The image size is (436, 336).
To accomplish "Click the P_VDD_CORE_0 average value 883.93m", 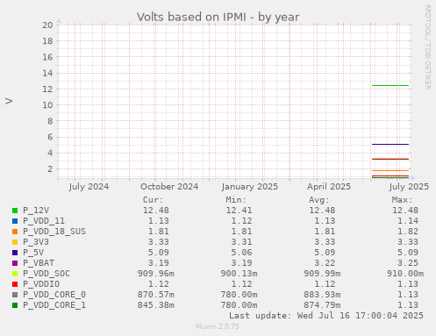I will coord(322,295).
